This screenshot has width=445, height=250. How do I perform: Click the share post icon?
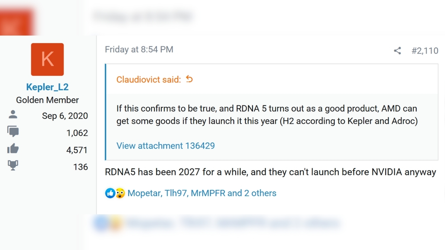[x=397, y=51]
